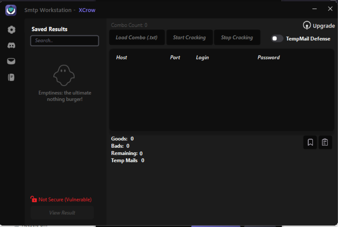Viewport: 338px width, 227px height.
Task: Open the Discord icon in sidebar
Action: (x=11, y=45)
